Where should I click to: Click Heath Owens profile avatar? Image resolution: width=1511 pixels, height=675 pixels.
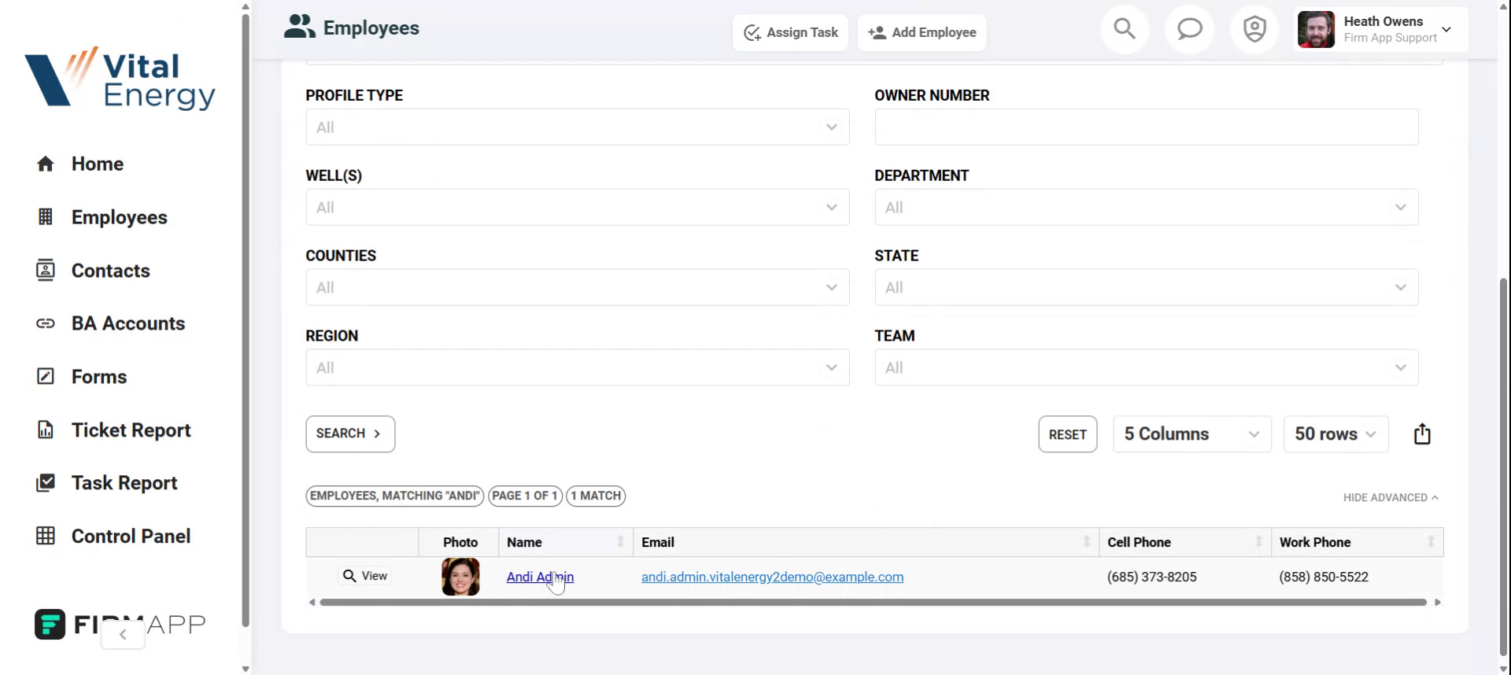pos(1316,30)
